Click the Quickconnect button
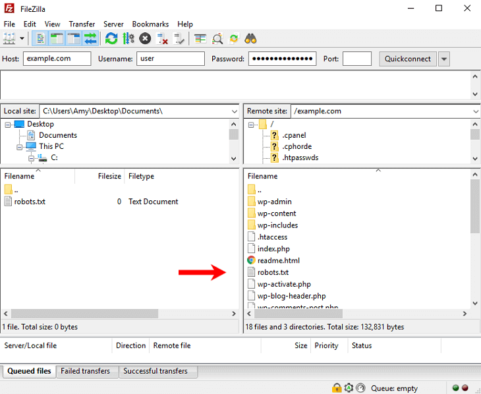This screenshot has height=394, width=481. [408, 59]
